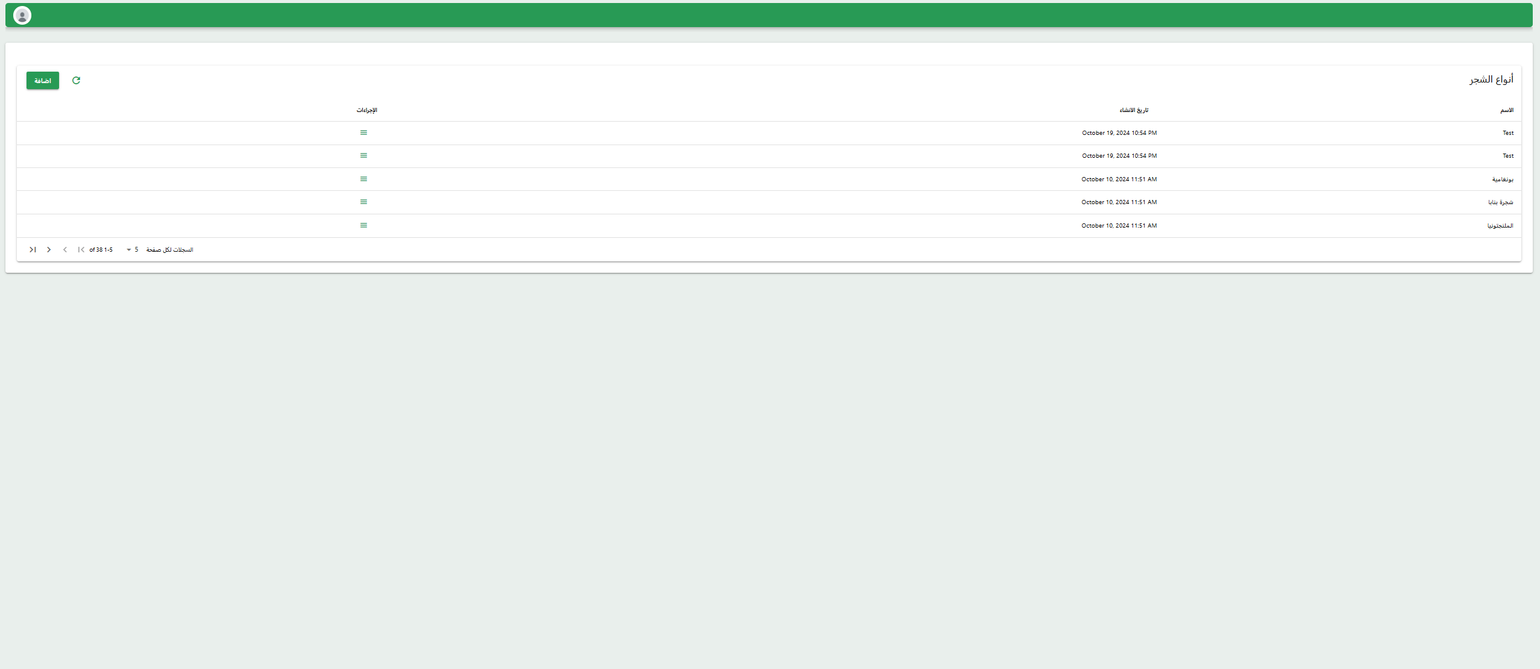Click the greyed previous page arrow
The width and height of the screenshot is (1540, 669).
tap(65, 250)
